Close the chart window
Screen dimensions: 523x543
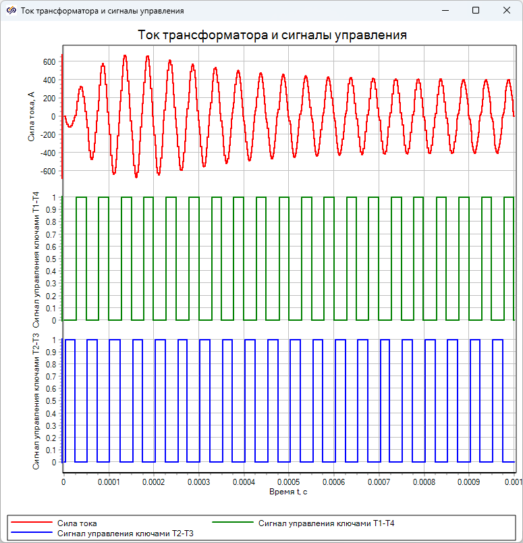pyautogui.click(x=507, y=11)
